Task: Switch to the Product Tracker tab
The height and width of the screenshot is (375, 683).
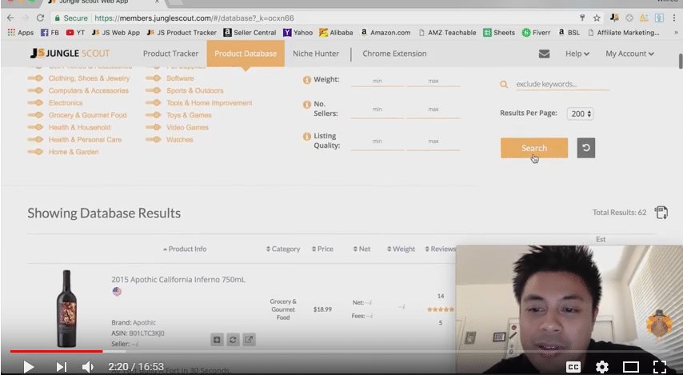Action: tap(170, 54)
